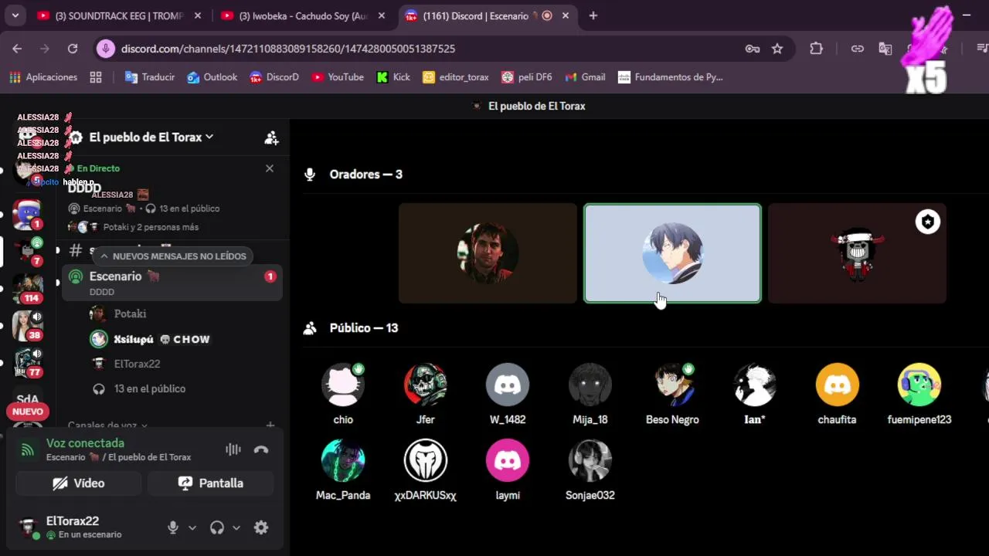Switch to the Iwobeka Cachudo Soy tab
989x556 pixels.
[303, 15]
